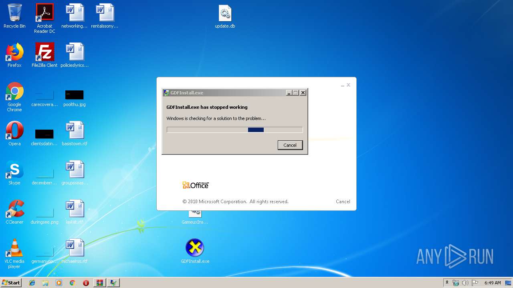Cancel the GDFInstall.exe error check
The height and width of the screenshot is (288, 513).
coord(290,145)
